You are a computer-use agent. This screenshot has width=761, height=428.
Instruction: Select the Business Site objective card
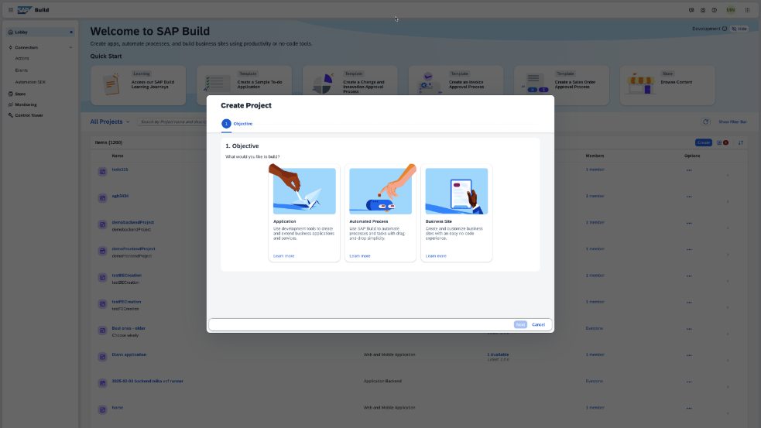[x=457, y=213]
